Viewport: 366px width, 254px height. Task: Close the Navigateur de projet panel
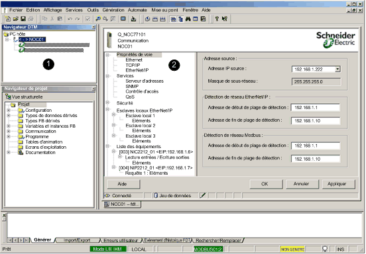(x=93, y=89)
